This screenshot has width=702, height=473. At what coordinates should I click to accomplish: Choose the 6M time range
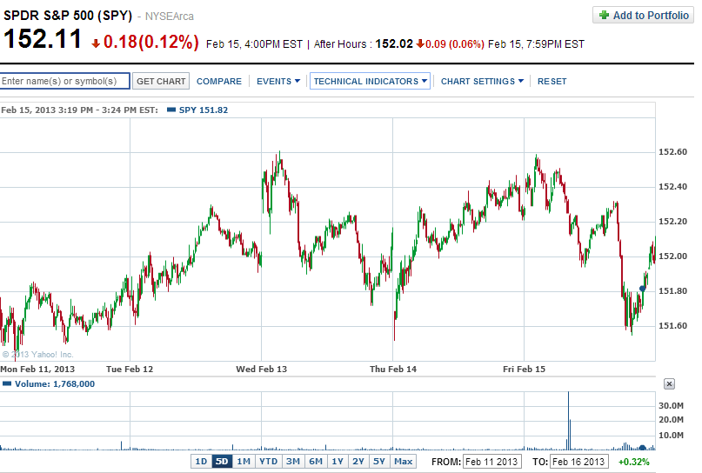pos(316,462)
